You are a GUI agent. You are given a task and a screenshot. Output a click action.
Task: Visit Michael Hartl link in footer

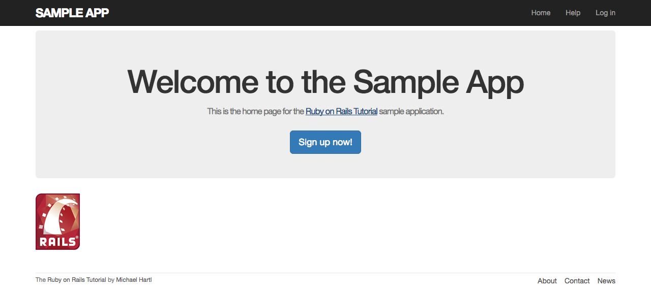(x=134, y=280)
